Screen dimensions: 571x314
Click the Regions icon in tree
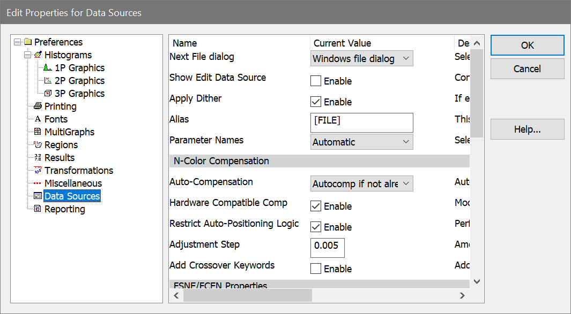coord(38,145)
